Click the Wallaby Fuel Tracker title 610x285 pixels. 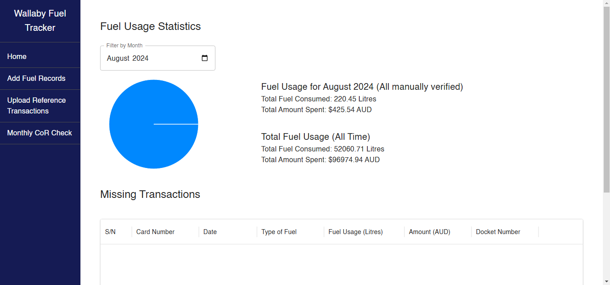pyautogui.click(x=40, y=21)
